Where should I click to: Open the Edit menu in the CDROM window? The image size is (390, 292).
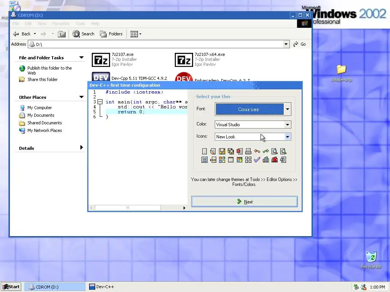click(28, 24)
